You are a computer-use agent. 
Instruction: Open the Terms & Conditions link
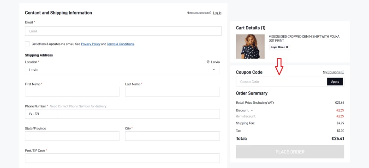pyautogui.click(x=120, y=44)
